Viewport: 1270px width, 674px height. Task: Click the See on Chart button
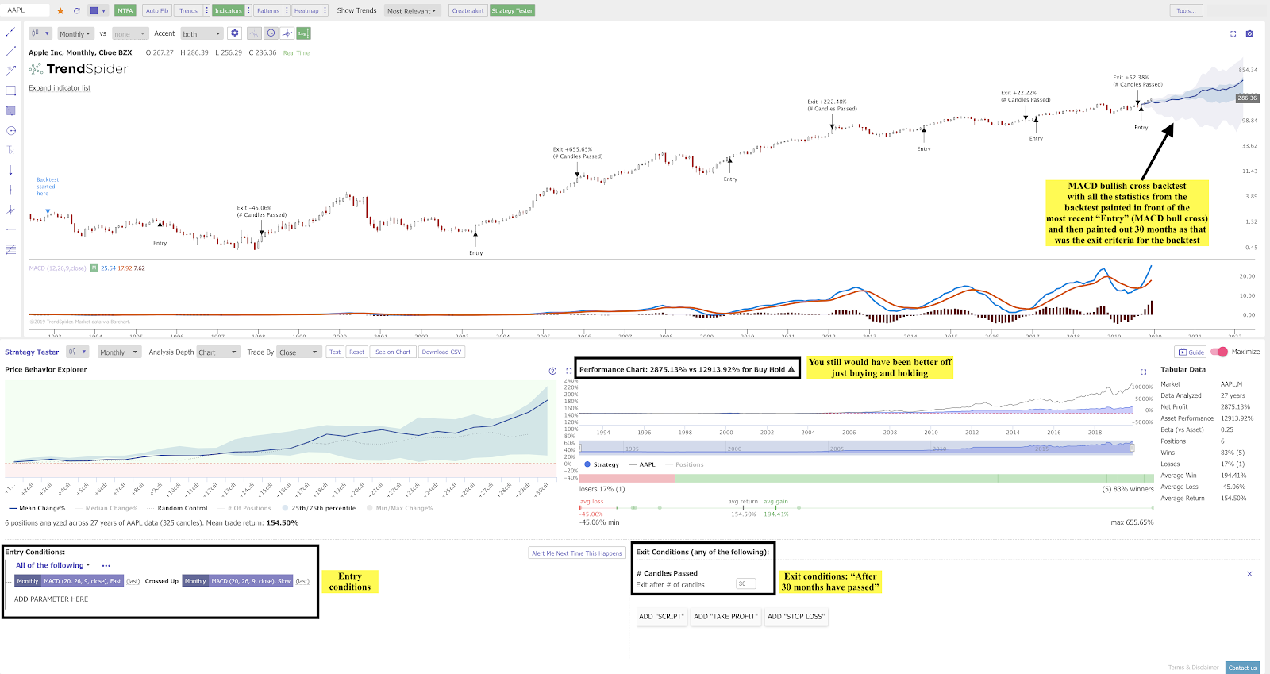[x=393, y=352]
